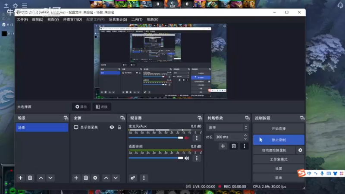Click the 滤镜 button in source toolbar

pyautogui.click(x=102, y=106)
